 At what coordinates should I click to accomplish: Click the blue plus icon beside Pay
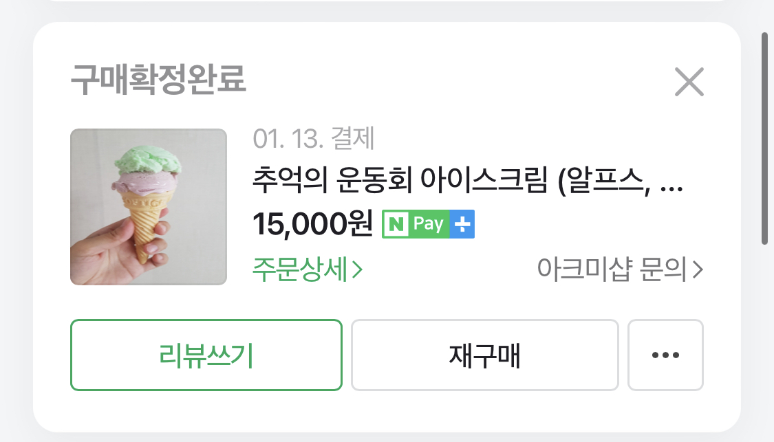[x=462, y=225]
